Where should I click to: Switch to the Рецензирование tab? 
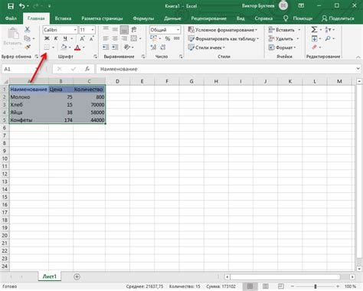click(x=209, y=18)
